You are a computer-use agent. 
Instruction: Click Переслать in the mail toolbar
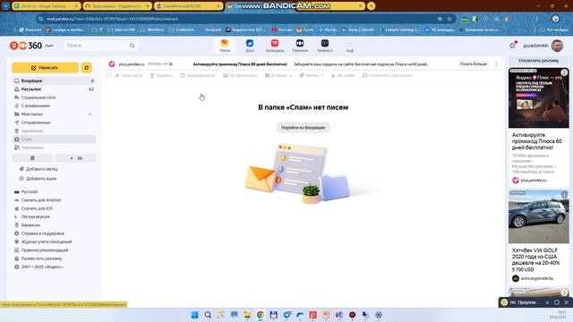(x=128, y=75)
